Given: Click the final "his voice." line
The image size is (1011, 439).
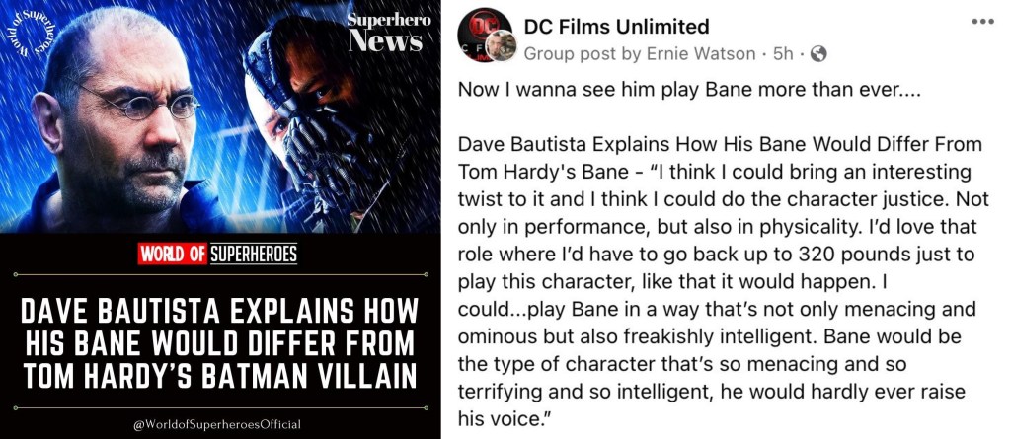Looking at the screenshot, I should (506, 420).
